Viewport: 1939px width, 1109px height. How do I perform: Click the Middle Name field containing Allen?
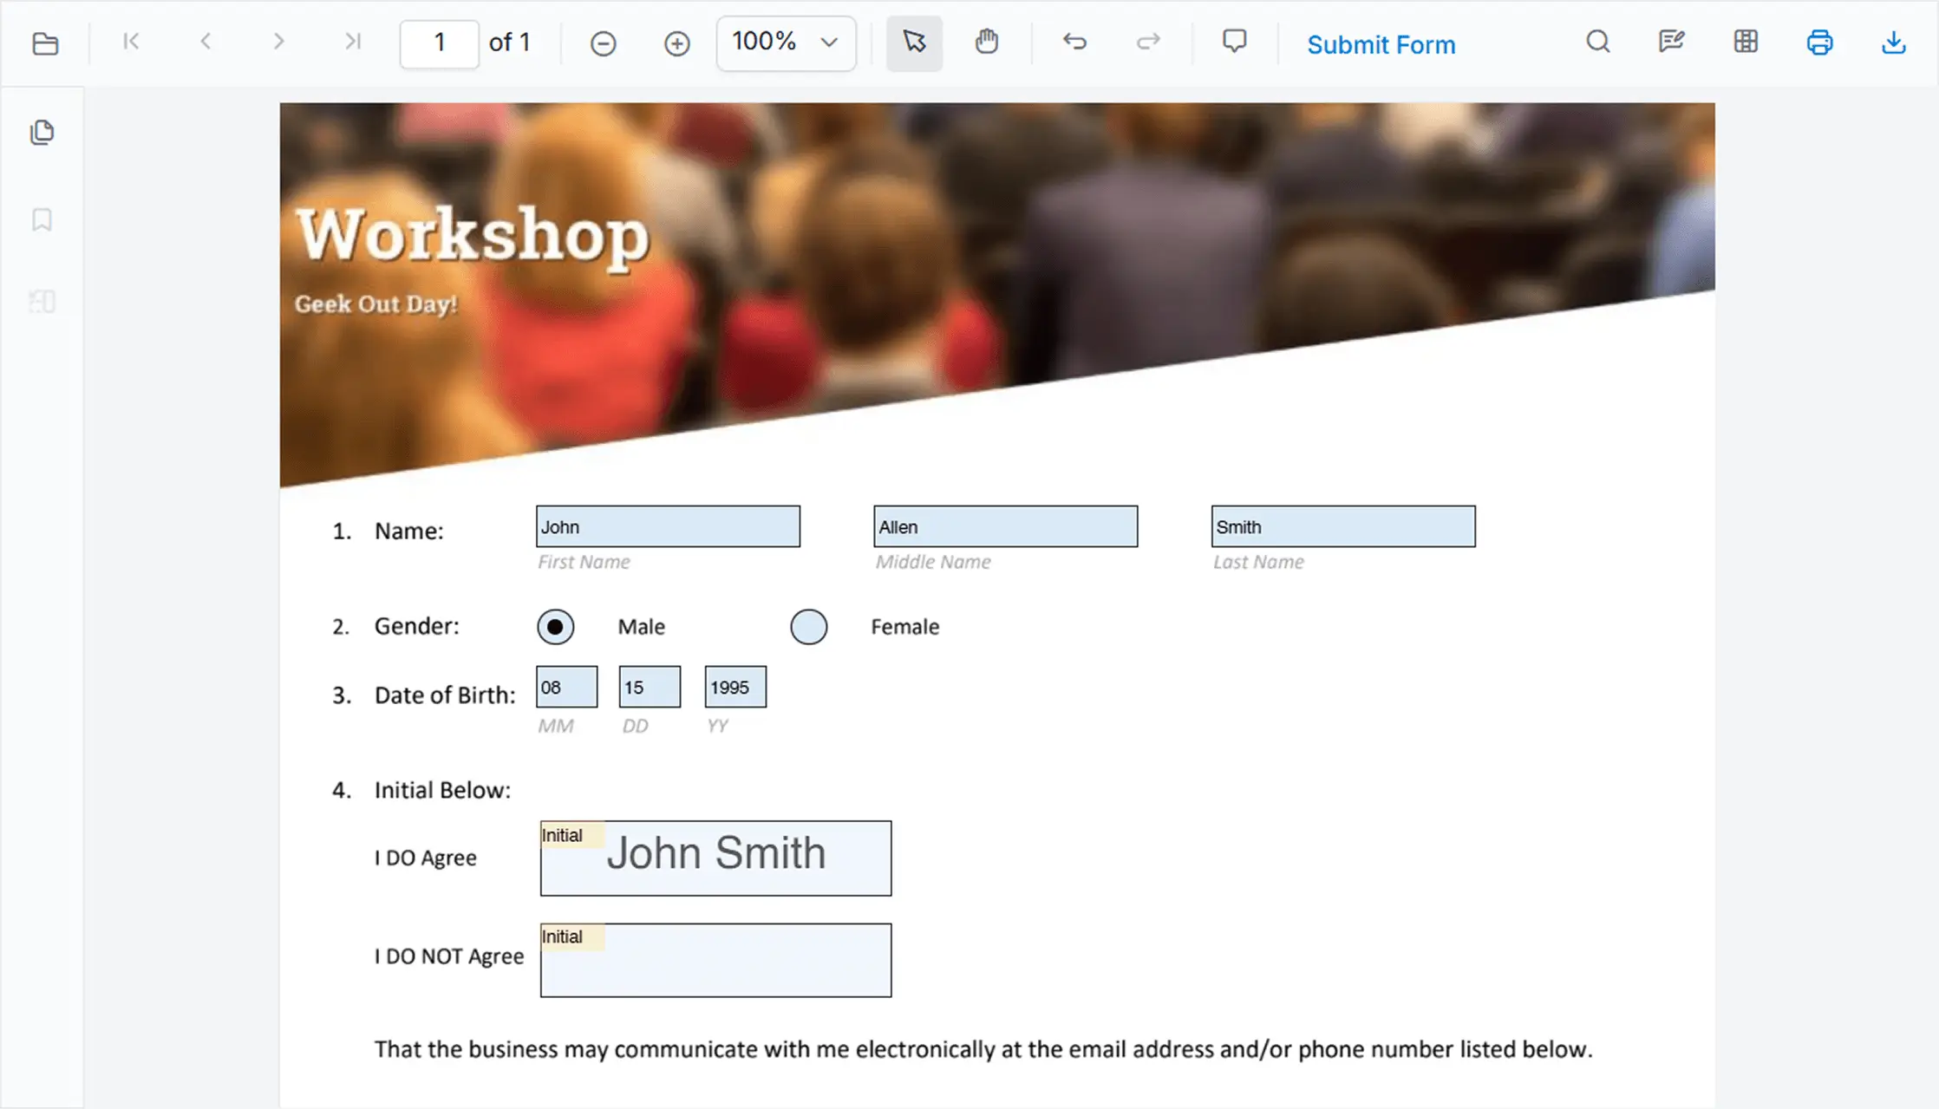click(x=1005, y=526)
